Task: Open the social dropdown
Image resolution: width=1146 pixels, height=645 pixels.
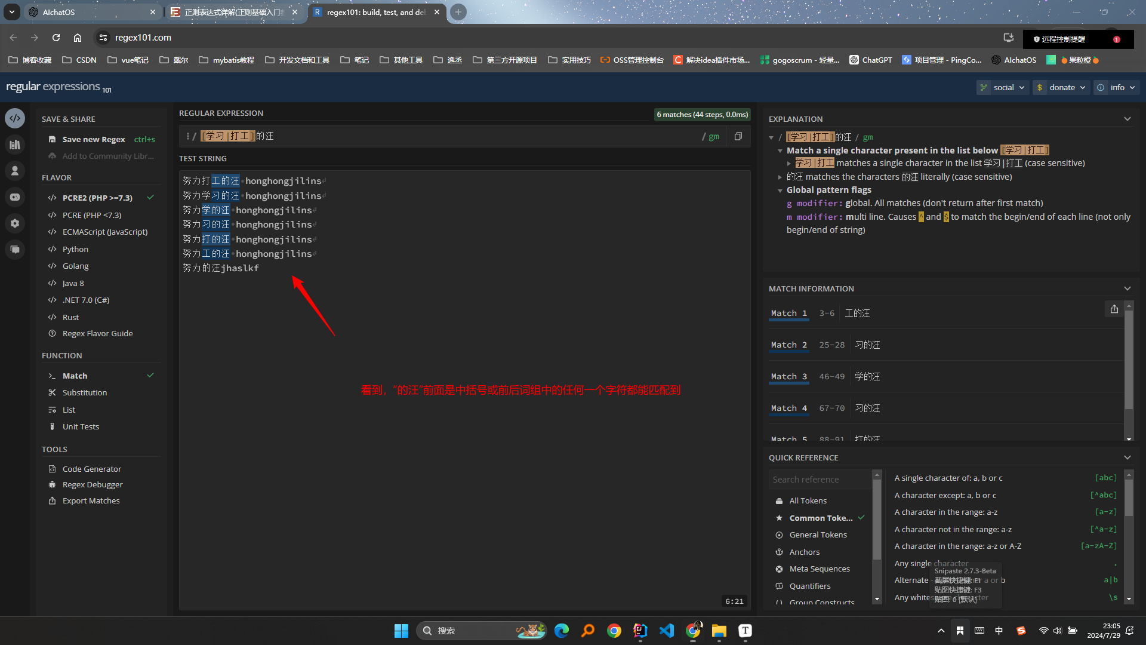Action: click(1003, 87)
